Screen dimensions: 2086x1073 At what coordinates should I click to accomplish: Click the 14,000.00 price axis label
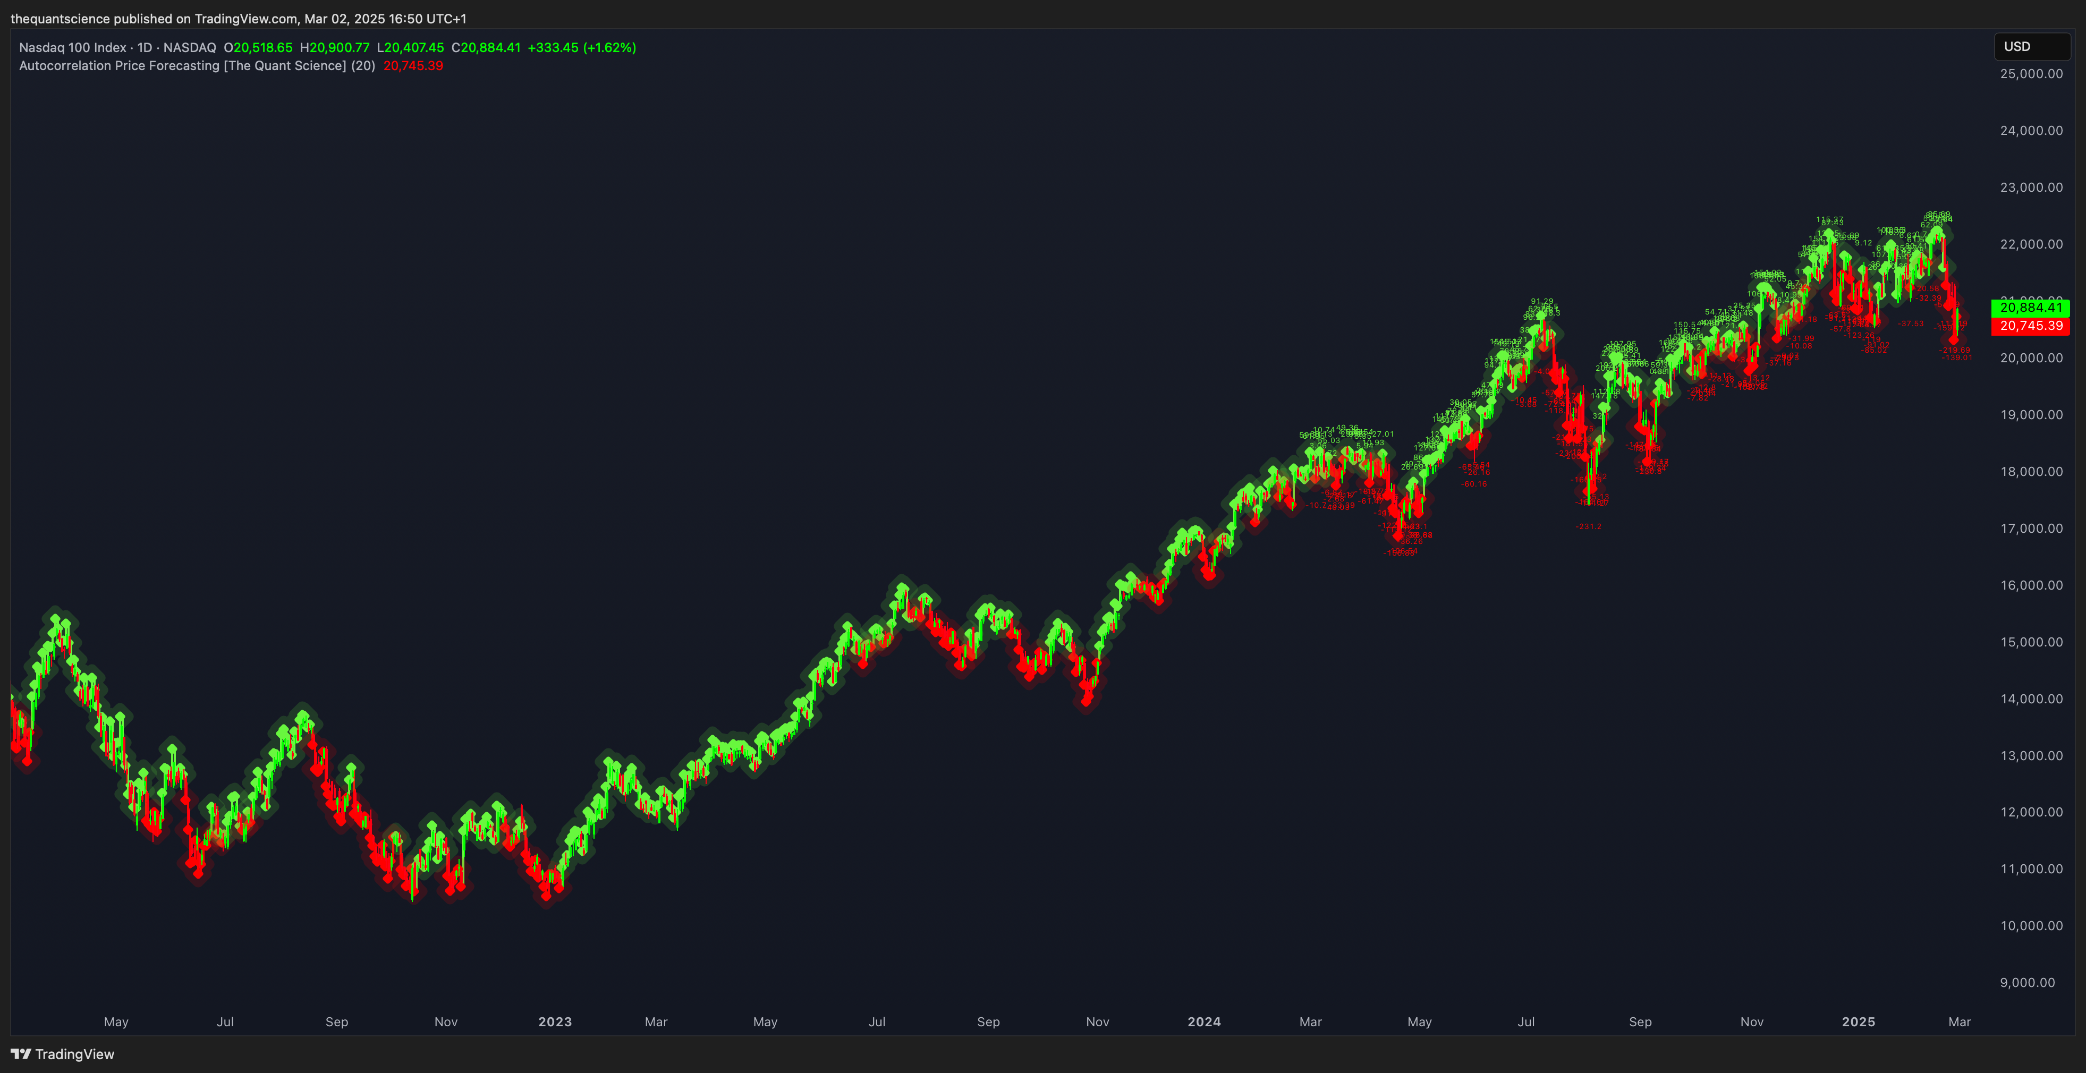click(x=2031, y=699)
